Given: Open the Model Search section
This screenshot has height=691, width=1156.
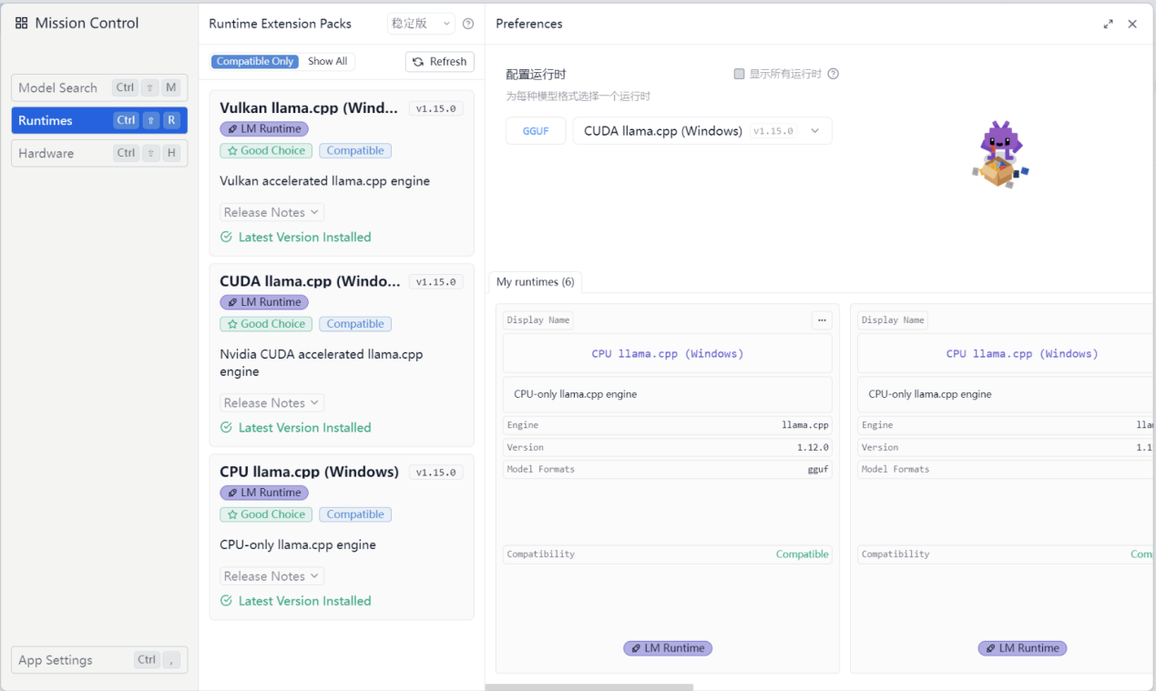Looking at the screenshot, I should tap(98, 88).
